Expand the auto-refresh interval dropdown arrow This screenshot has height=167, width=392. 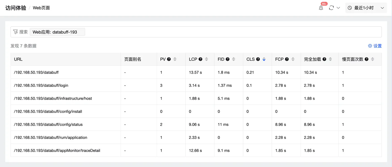point(338,8)
